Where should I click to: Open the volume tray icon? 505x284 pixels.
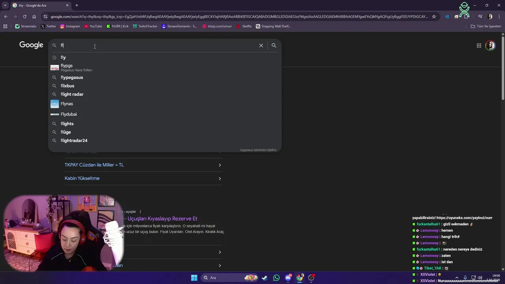(480, 278)
